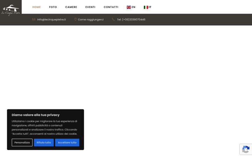
Task: Open the FOTO menu item
Action: click(53, 7)
